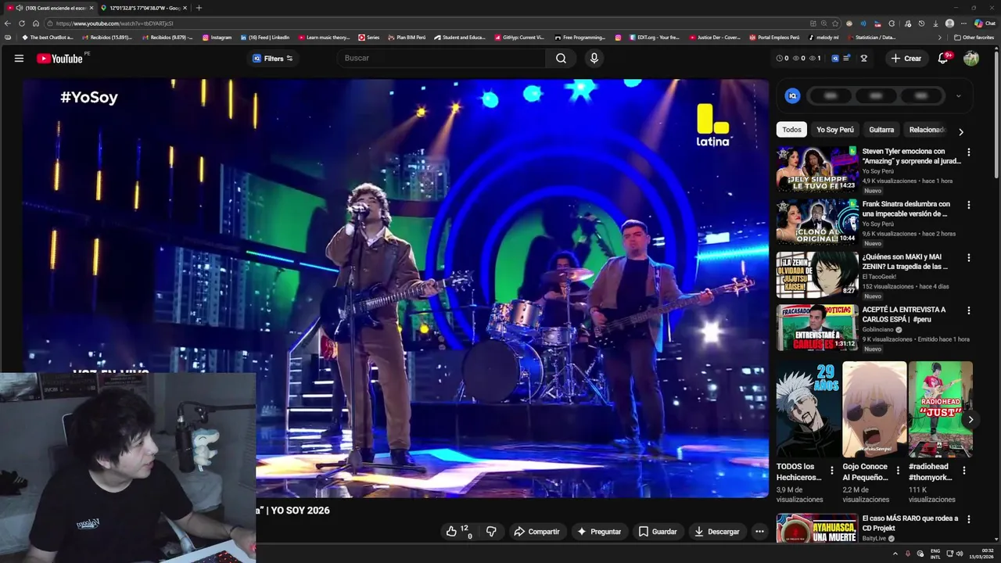1001x563 pixels.
Task: Open a new browser tab
Action: pyautogui.click(x=199, y=8)
